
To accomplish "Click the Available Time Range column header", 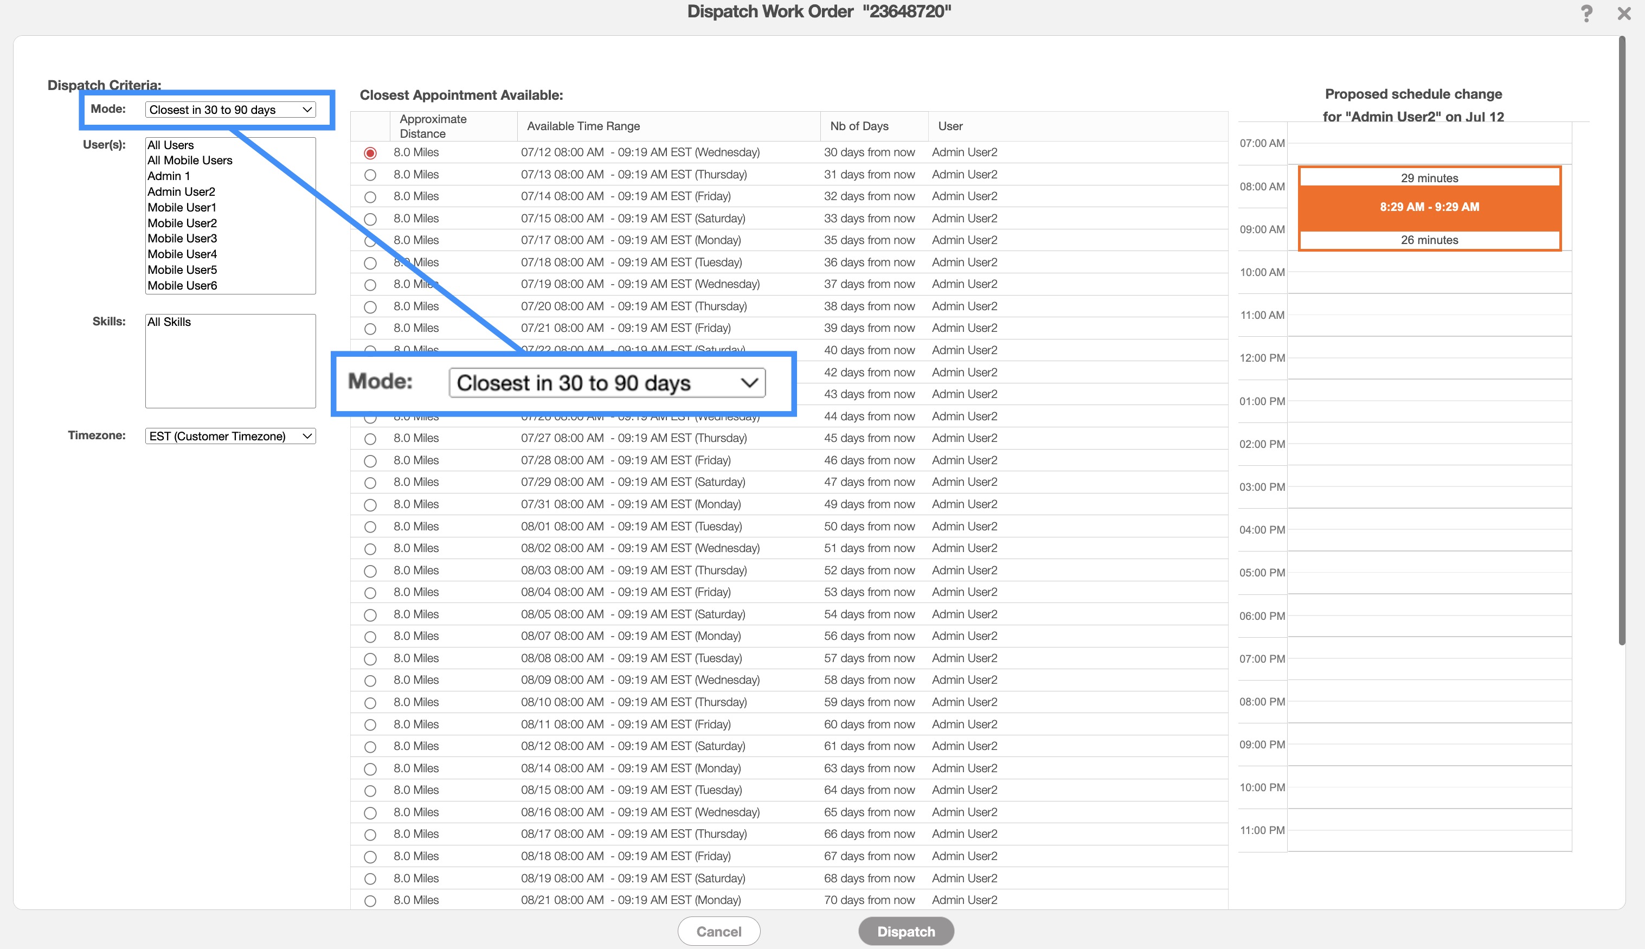I will 583,126.
